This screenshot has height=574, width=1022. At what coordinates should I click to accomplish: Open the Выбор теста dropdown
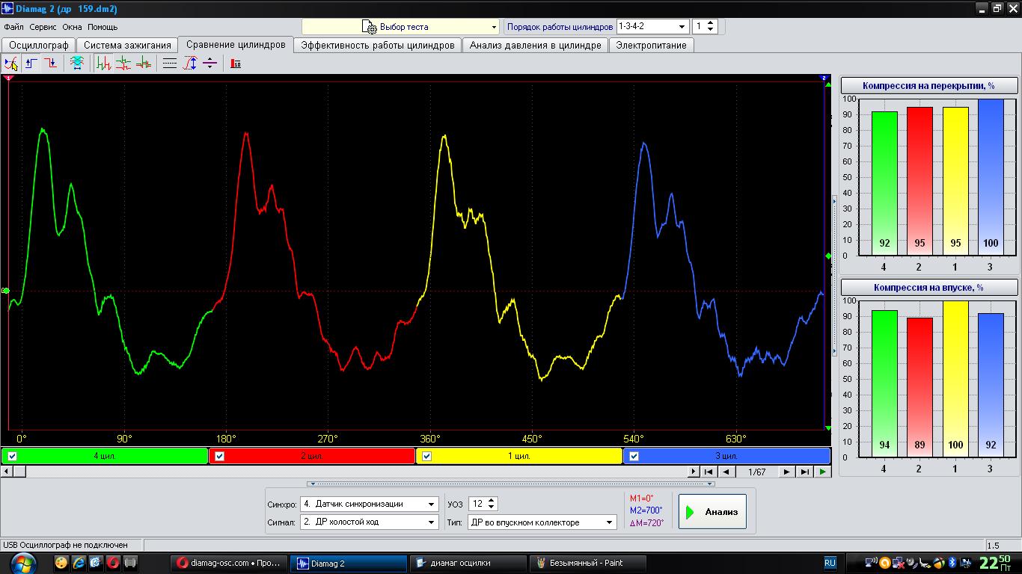point(400,27)
